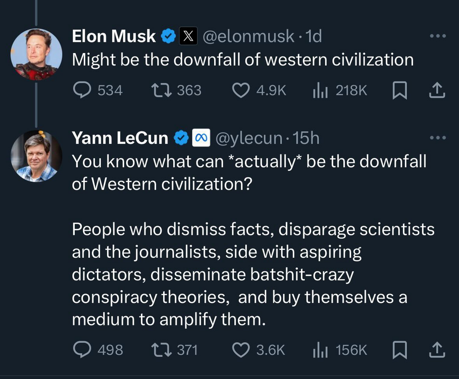The width and height of the screenshot is (459, 379).
Task: Like Elon Musk's downfall tweet
Action: point(240,90)
